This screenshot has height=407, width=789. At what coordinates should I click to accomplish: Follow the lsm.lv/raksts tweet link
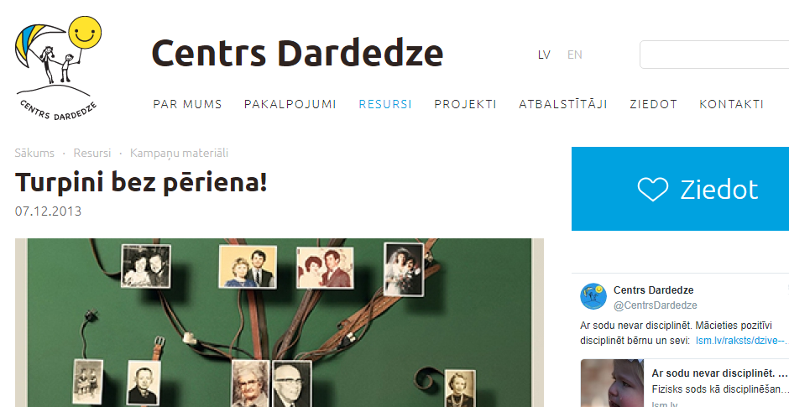(742, 341)
